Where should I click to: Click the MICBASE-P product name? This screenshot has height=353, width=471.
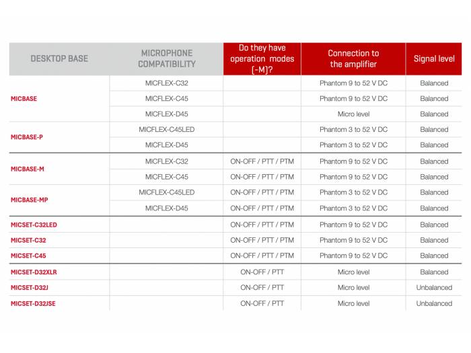point(27,136)
